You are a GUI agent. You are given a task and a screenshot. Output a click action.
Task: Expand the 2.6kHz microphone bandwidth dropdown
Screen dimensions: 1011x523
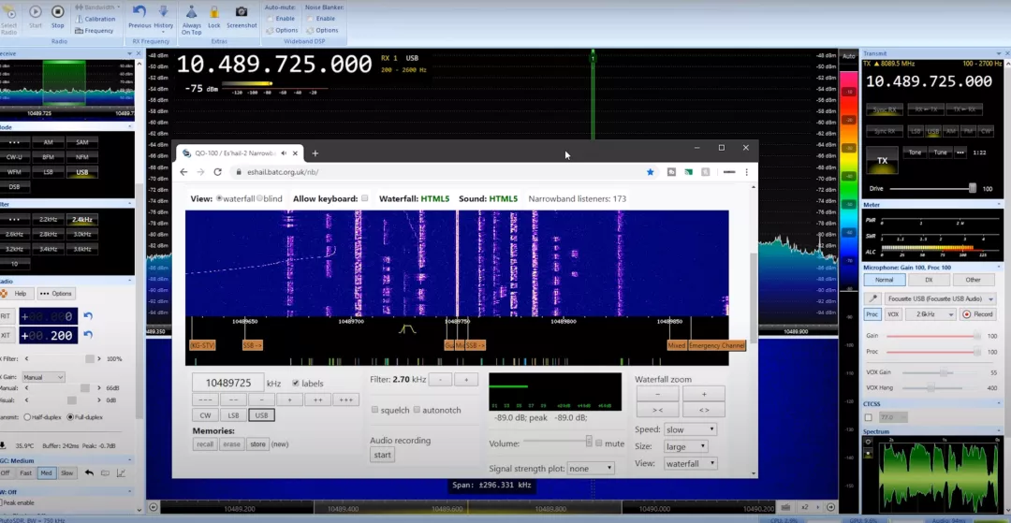pyautogui.click(x=930, y=314)
